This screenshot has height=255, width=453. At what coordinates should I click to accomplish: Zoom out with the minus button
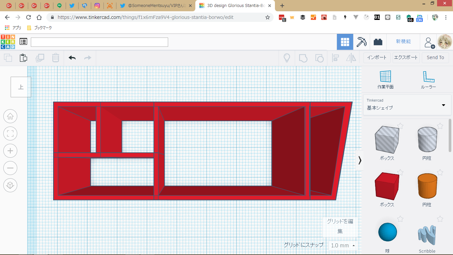point(10,168)
